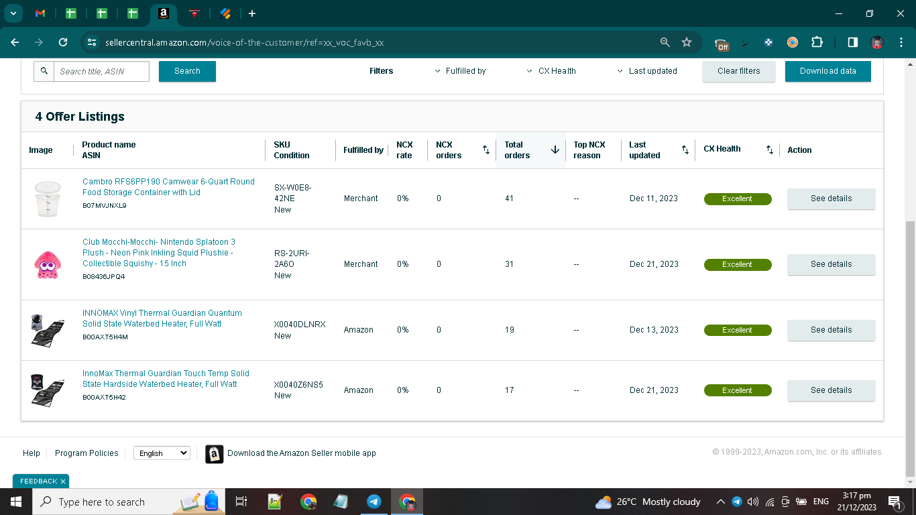Open the Chrome extensions puzzle icon
This screenshot has width=916, height=515.
point(817,42)
